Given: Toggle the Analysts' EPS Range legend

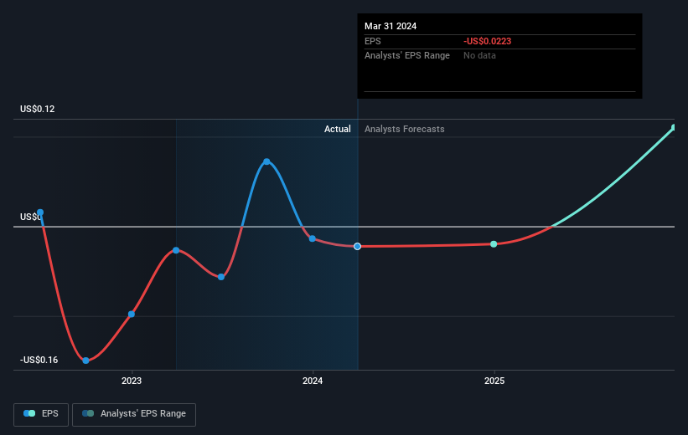Looking at the screenshot, I should (134, 414).
